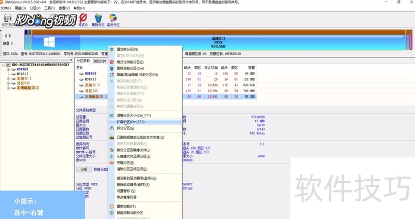
Task: Click the 分析 button
Action: pyautogui.click(x=84, y=169)
